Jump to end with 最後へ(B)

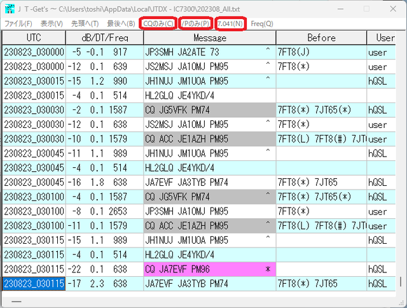click(121, 24)
